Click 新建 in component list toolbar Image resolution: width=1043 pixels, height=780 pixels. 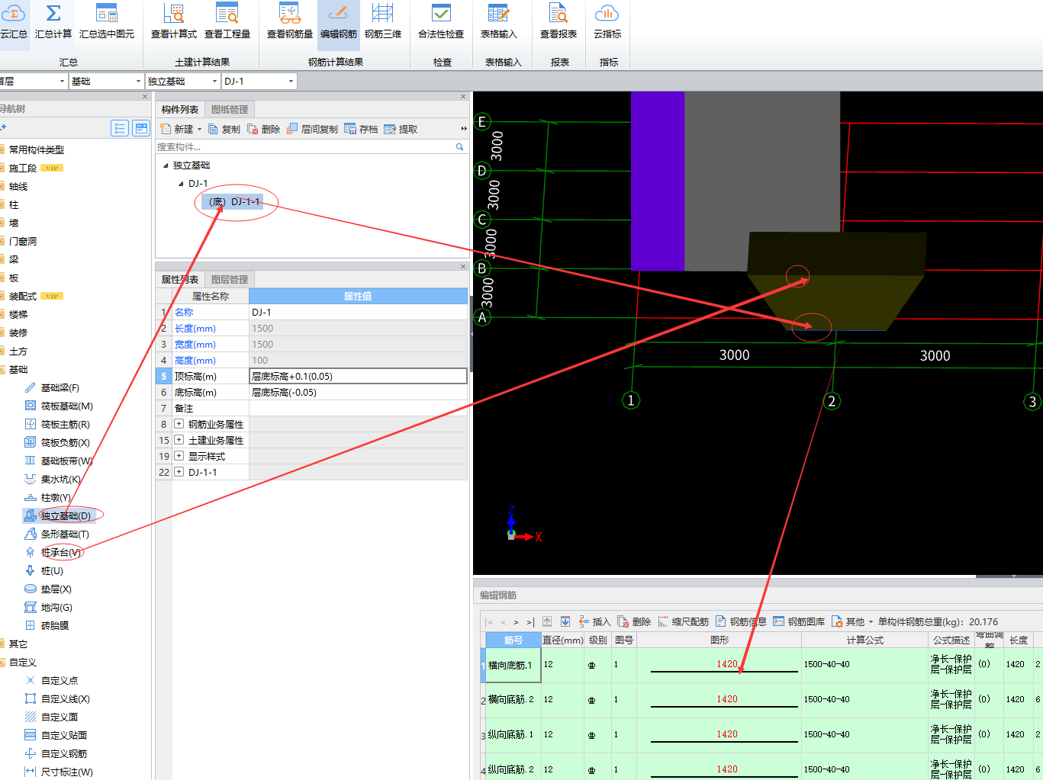177,129
